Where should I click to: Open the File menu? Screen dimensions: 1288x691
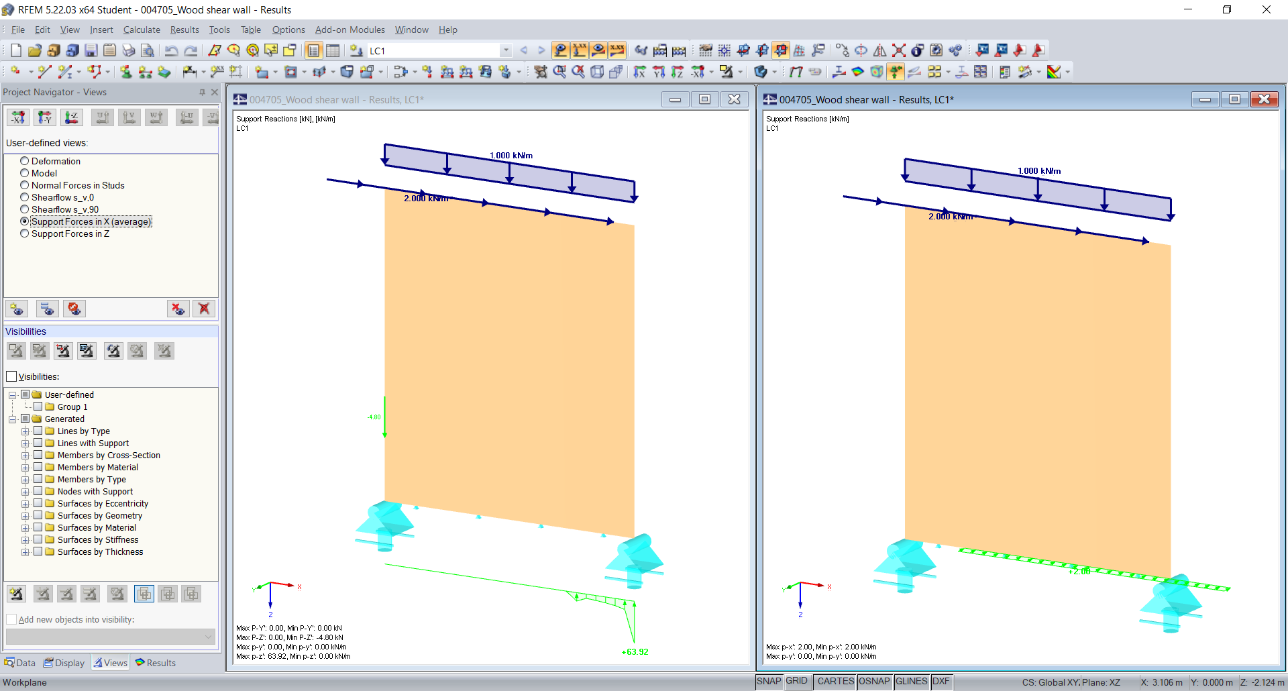[x=18, y=30]
